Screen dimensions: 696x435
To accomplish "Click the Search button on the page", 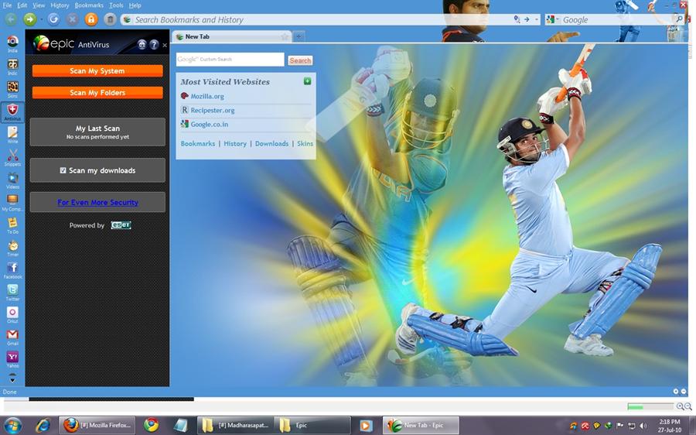I will [300, 60].
